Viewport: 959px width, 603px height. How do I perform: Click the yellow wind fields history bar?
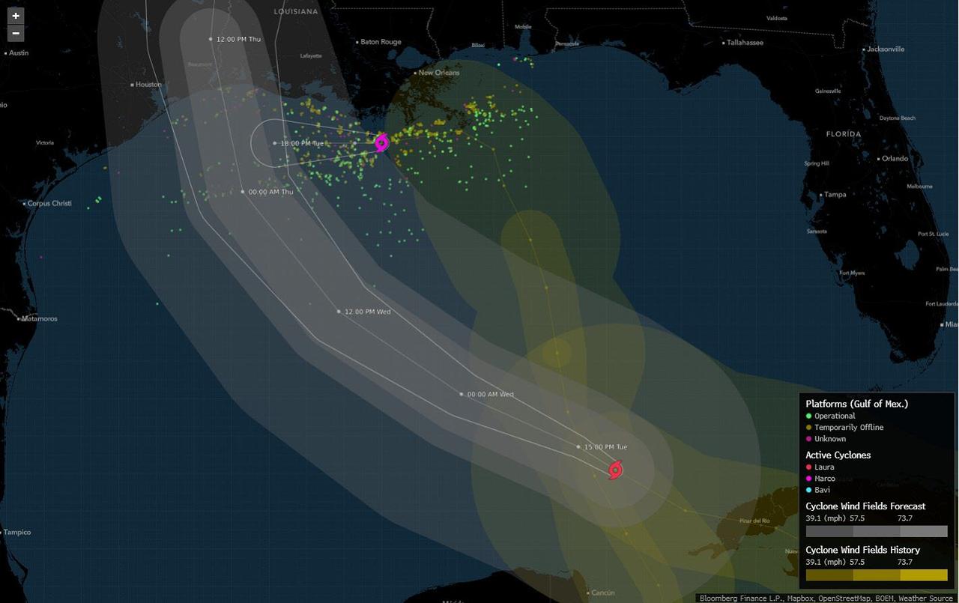click(x=877, y=575)
